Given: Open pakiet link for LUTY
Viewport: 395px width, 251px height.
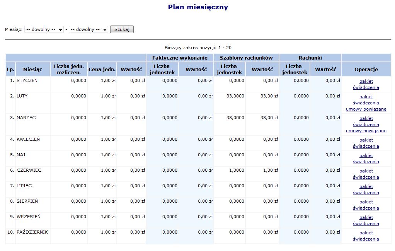Looking at the screenshot, I should pos(366,97).
